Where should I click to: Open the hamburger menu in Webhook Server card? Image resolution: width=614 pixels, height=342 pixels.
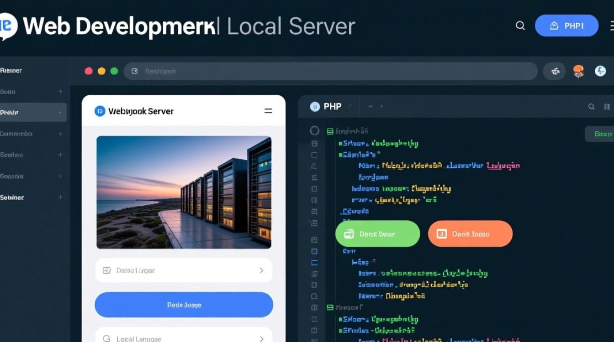[268, 111]
